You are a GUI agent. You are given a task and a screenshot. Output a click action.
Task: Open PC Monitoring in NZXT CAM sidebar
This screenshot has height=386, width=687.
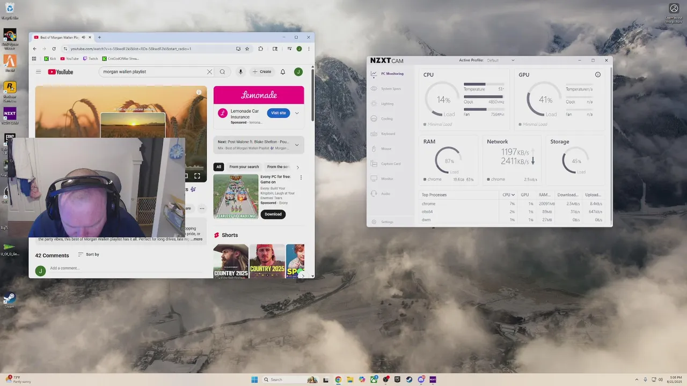point(388,73)
